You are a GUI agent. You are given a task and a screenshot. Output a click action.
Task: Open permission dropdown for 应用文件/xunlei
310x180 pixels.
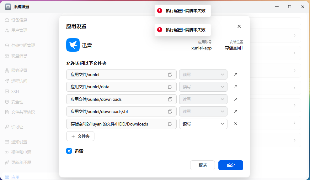tap(203, 75)
